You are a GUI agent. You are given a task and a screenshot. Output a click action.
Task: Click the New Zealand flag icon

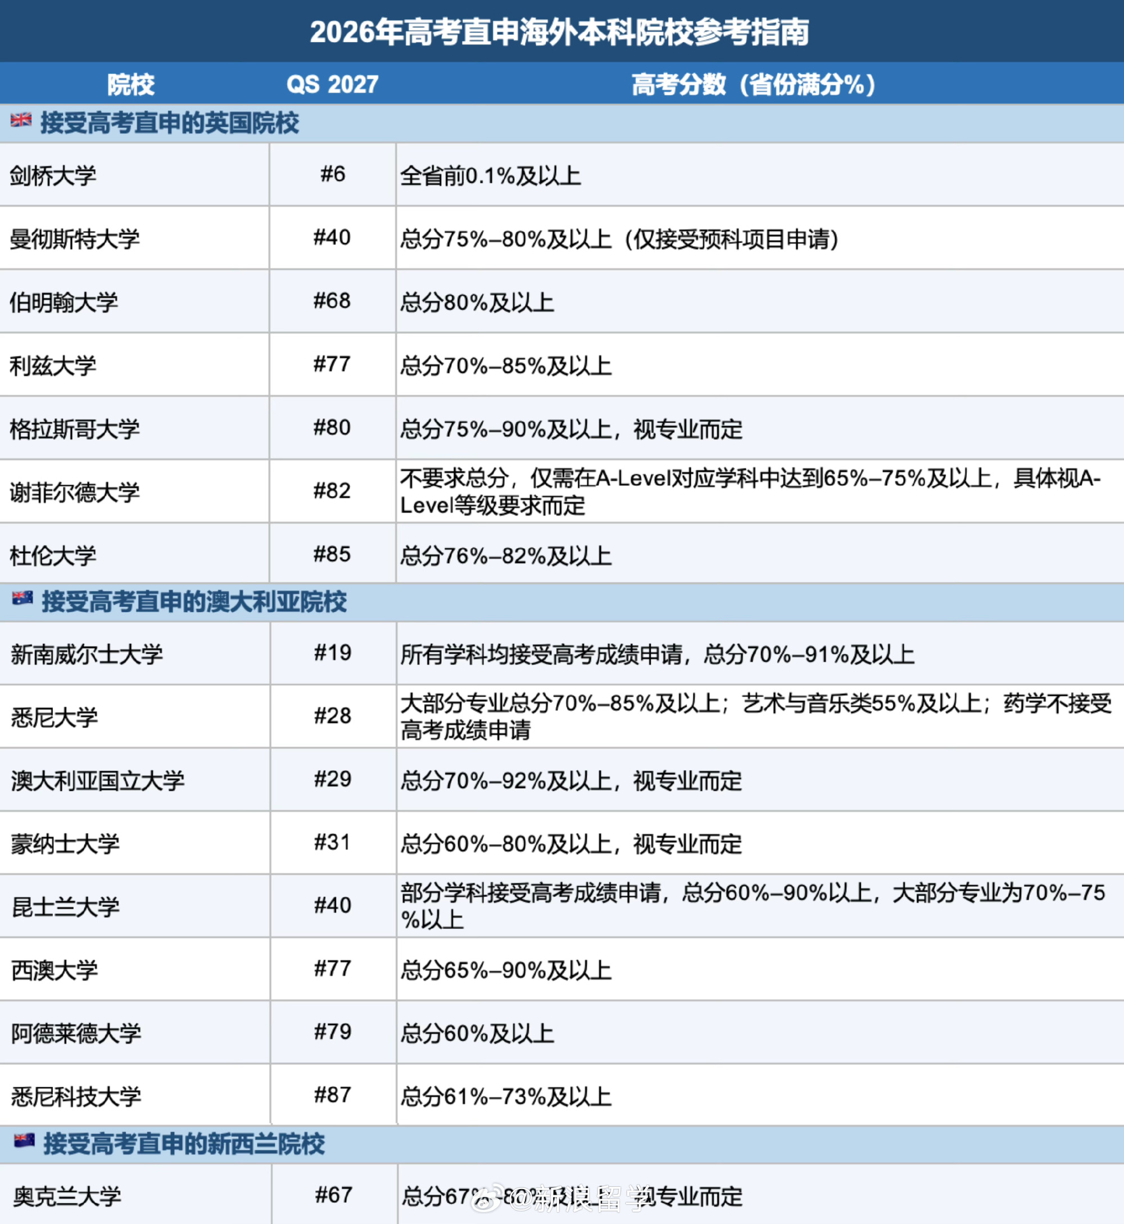(24, 1141)
